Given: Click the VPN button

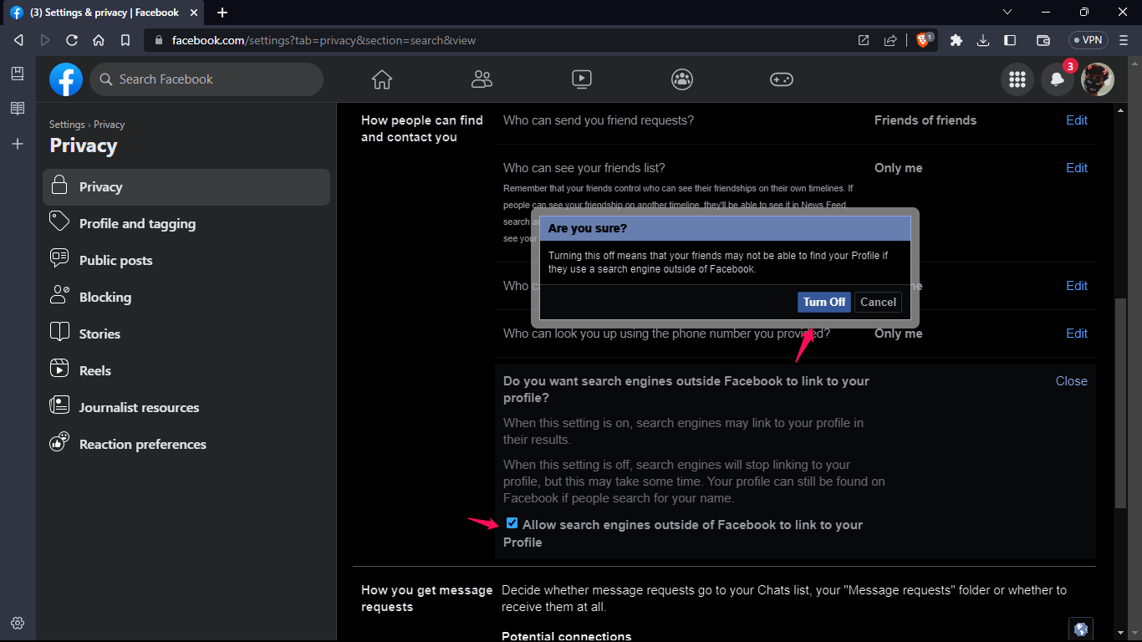Looking at the screenshot, I should (x=1088, y=40).
